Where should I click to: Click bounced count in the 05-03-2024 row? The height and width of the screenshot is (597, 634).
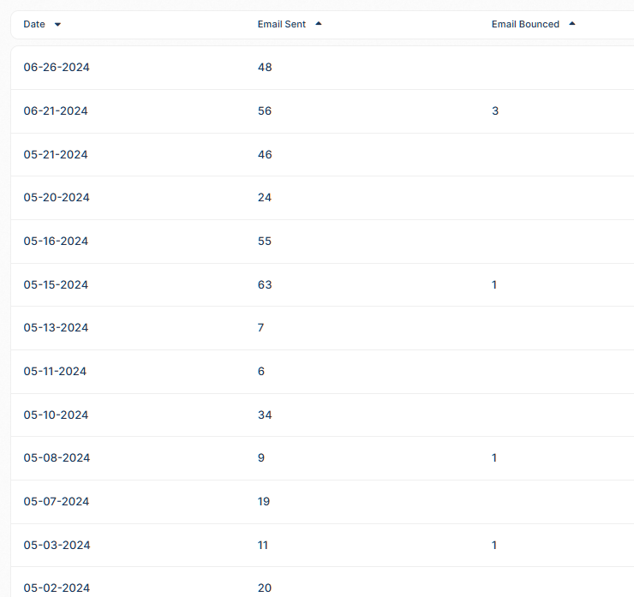tap(494, 546)
